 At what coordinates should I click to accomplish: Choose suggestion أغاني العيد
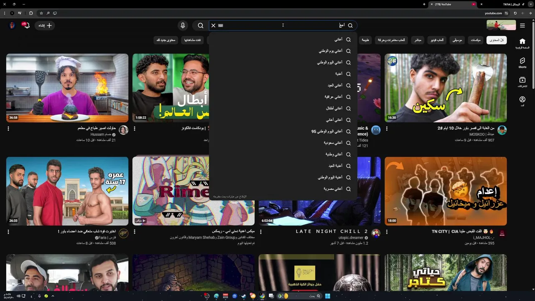283,85
